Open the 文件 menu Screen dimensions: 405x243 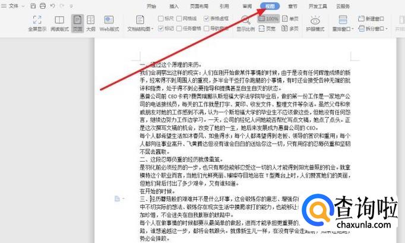tap(14, 6)
